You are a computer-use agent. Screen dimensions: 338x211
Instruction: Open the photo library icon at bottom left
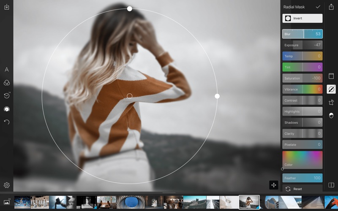pyautogui.click(x=7, y=202)
